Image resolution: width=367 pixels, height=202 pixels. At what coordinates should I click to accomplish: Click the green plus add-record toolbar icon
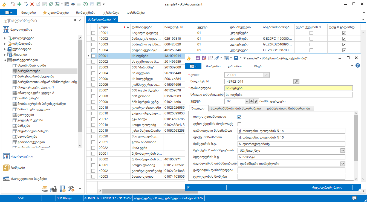tap(19, 4)
